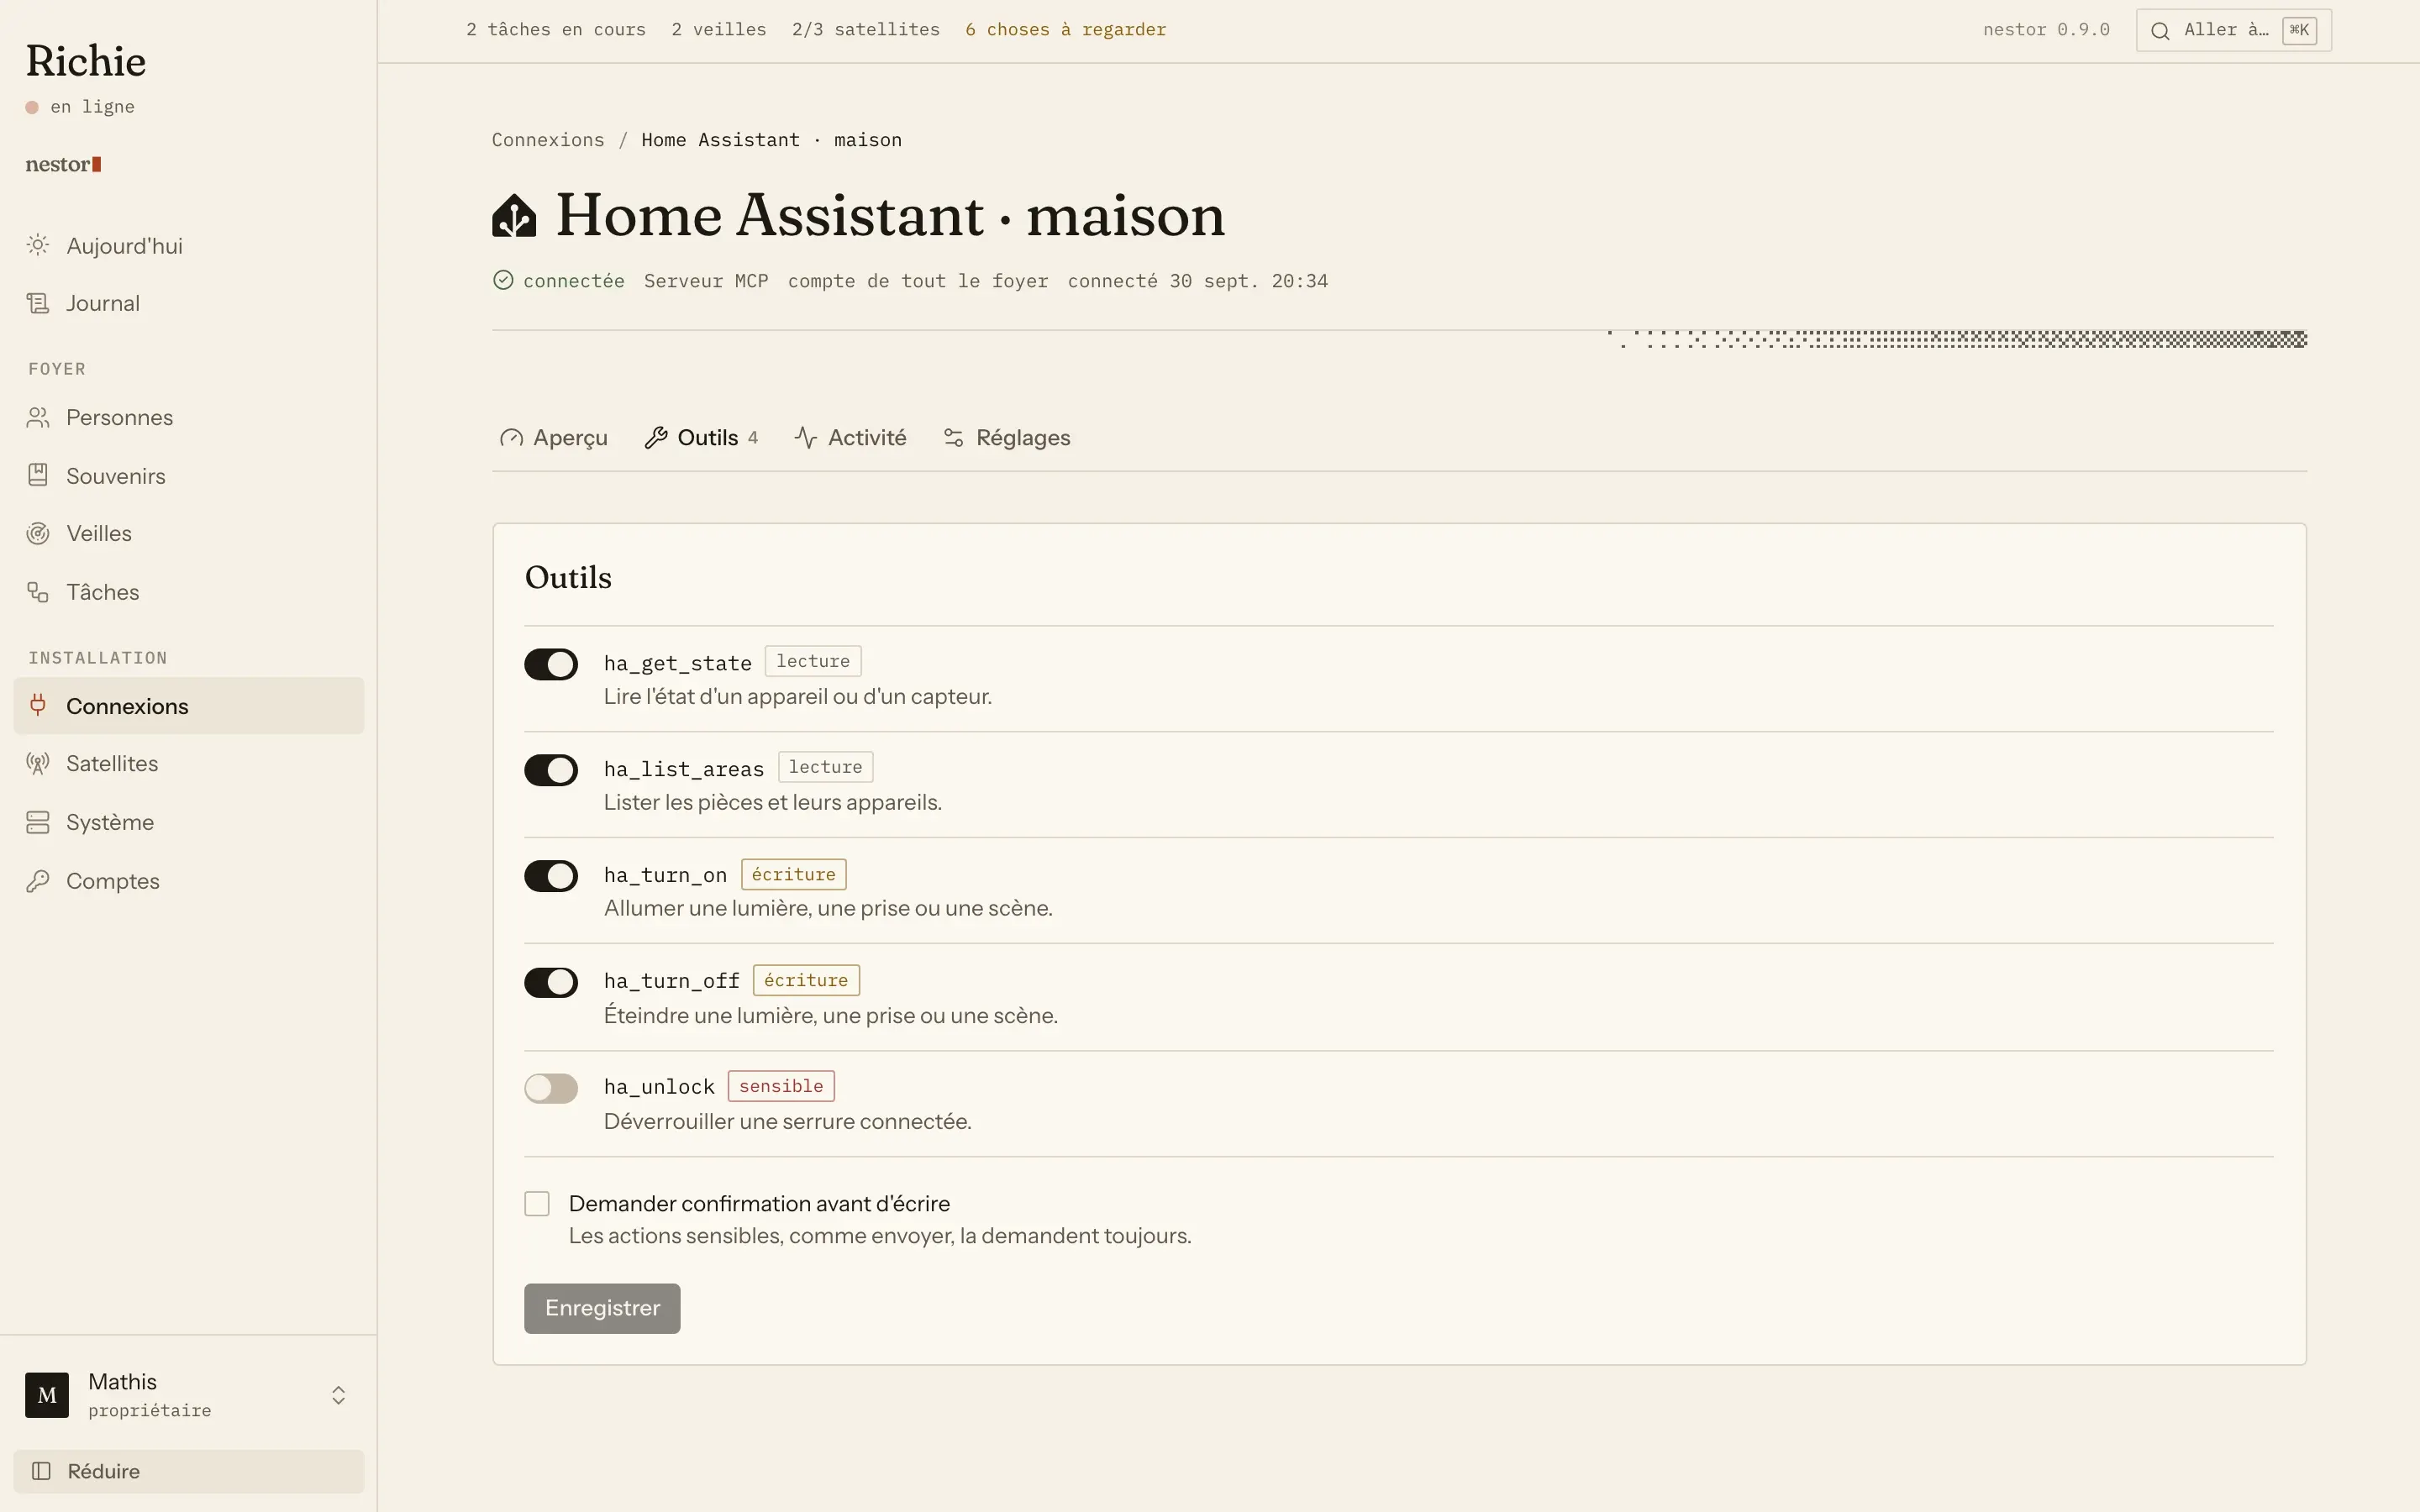Click the nestor 0.9.0 version label

[x=2046, y=30]
